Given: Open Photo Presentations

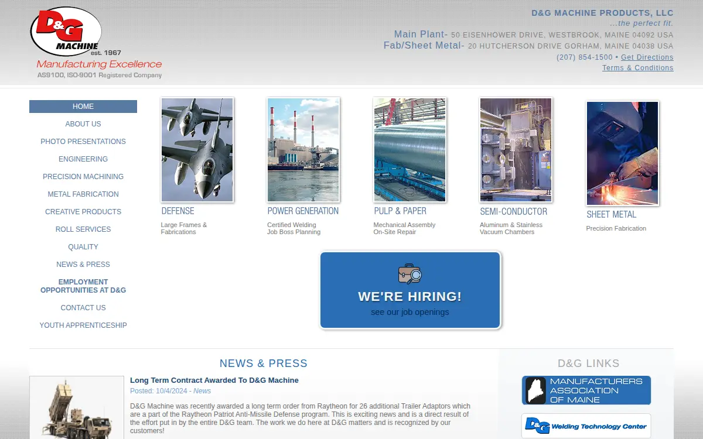Looking at the screenshot, I should click(83, 142).
